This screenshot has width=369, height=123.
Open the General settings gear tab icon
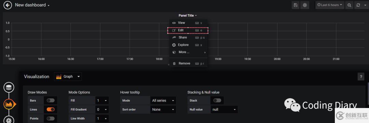click(9, 120)
